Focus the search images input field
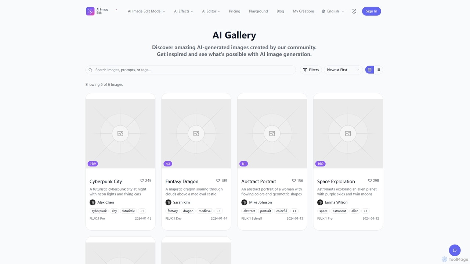Image resolution: width=470 pixels, height=264 pixels. [191, 70]
